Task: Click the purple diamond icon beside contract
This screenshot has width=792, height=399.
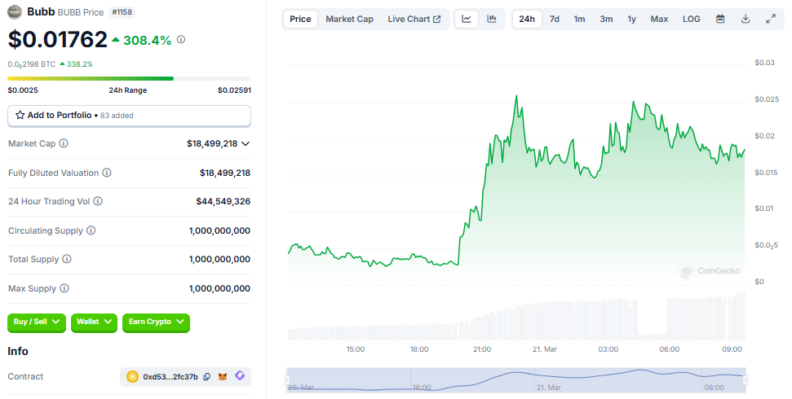Action: coord(240,376)
